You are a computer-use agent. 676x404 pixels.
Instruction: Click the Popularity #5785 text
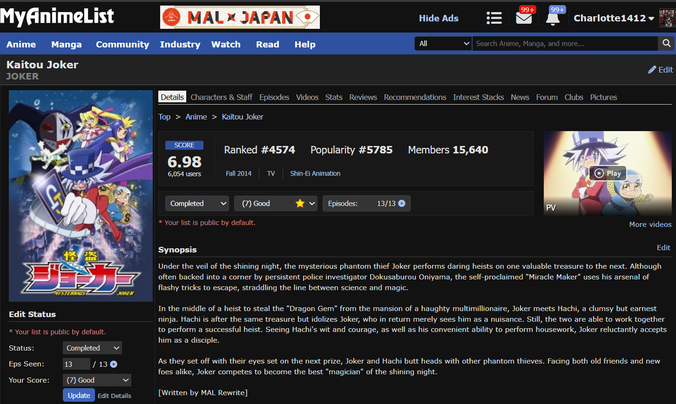coord(352,150)
